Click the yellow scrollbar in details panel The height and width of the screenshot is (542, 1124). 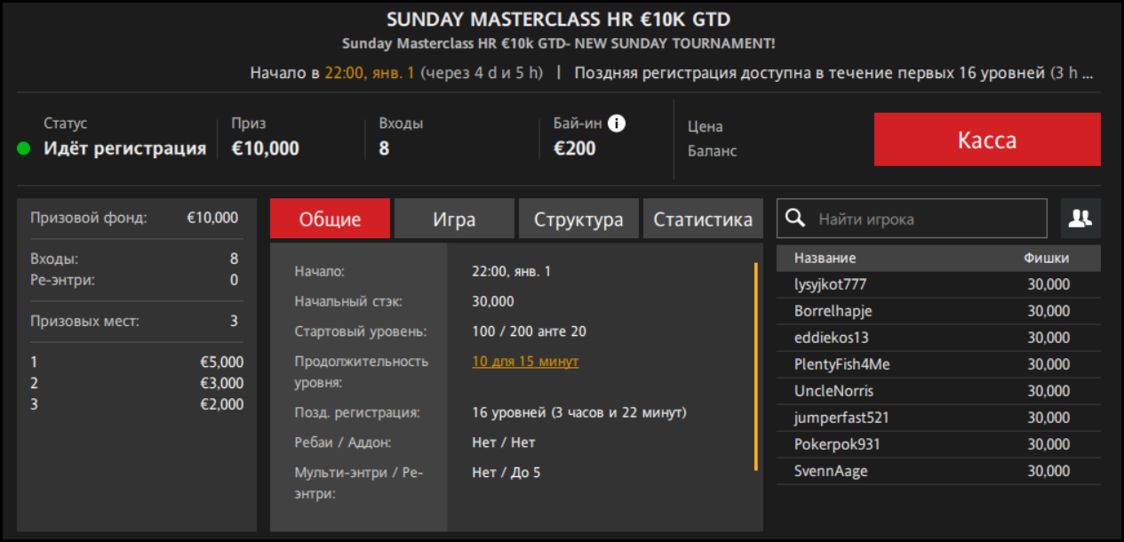click(x=755, y=366)
